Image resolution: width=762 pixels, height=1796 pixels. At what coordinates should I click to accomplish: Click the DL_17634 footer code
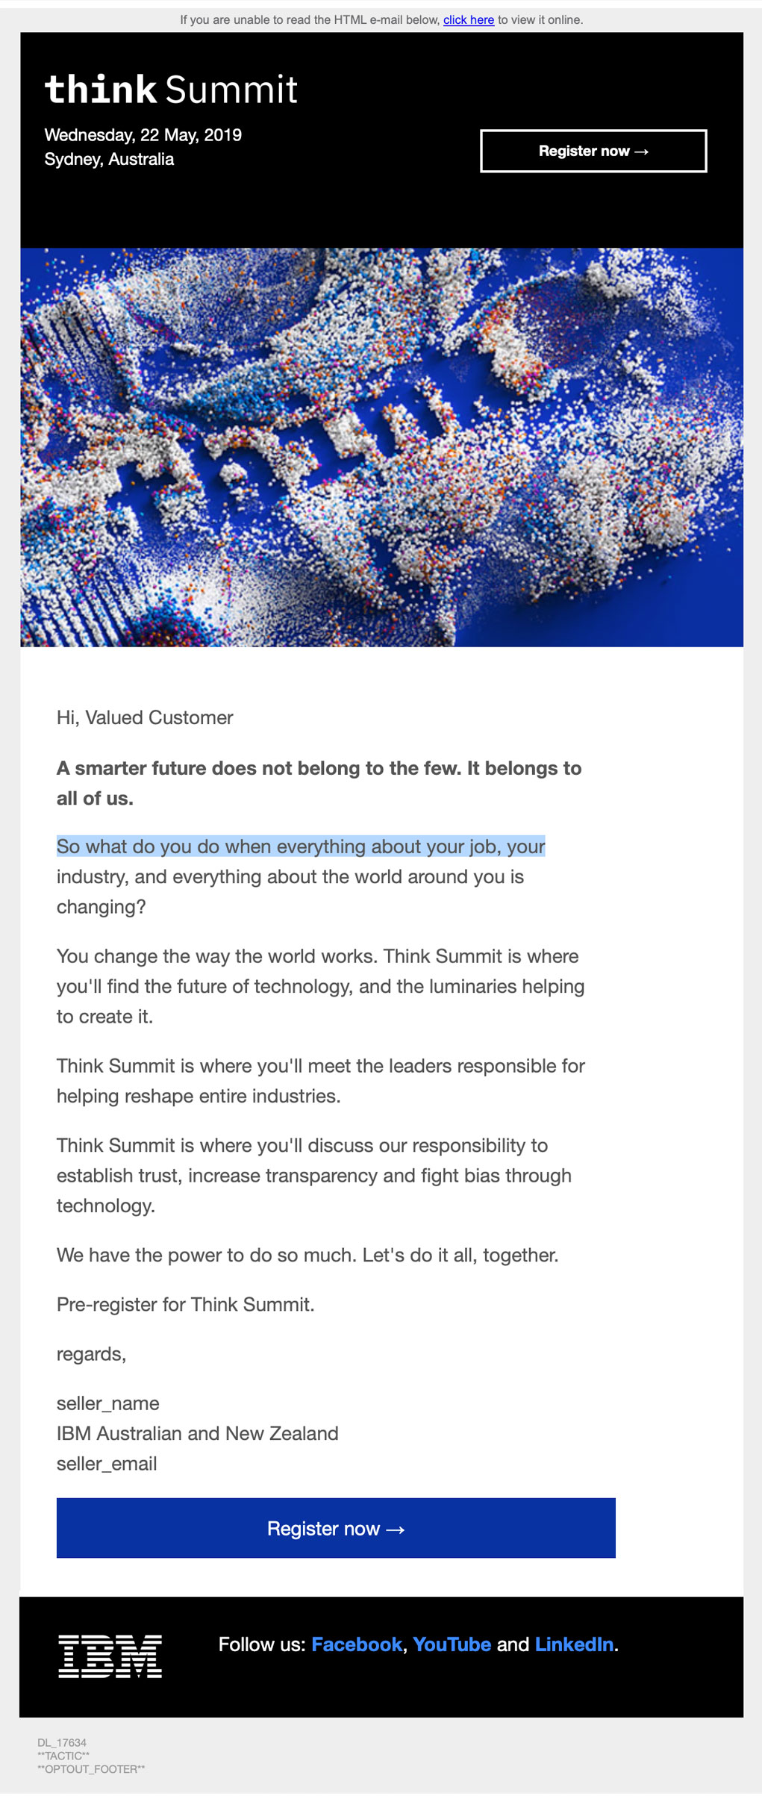pyautogui.click(x=62, y=1742)
